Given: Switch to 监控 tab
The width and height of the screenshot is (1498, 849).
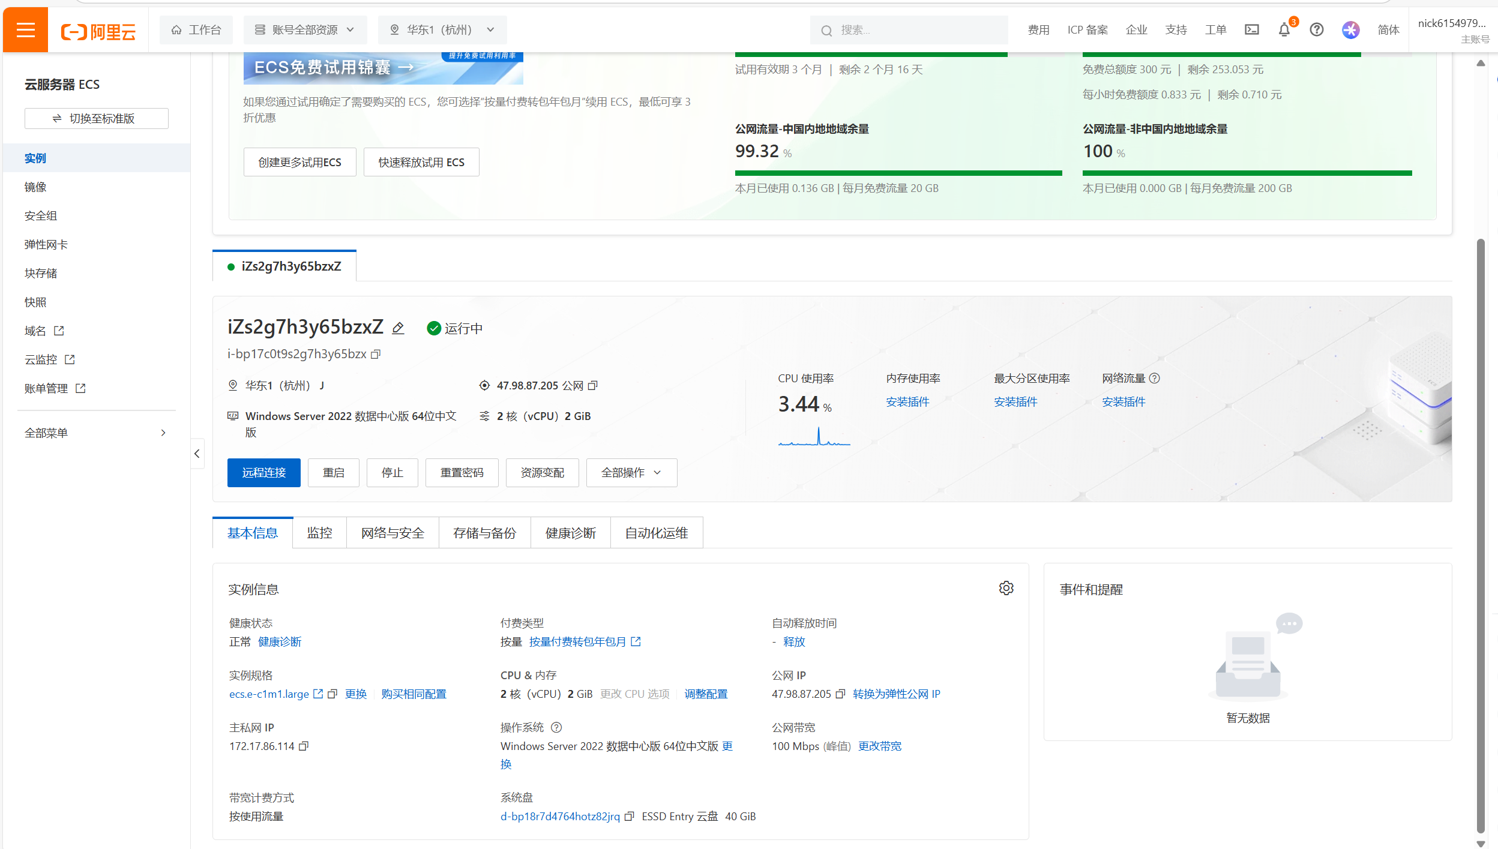Looking at the screenshot, I should click(319, 533).
